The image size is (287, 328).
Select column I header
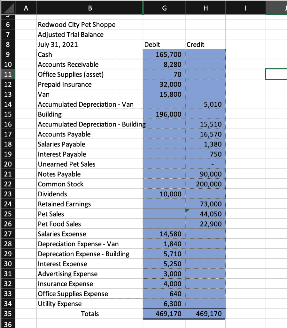click(246, 8)
